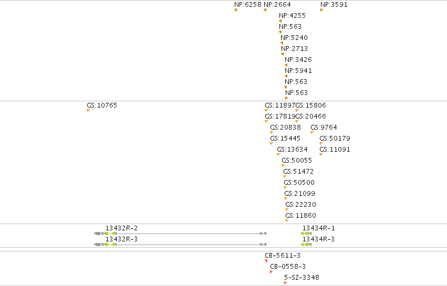447x286 pixels.
Task: Choose the GS:51472 feature label
Action: [x=298, y=172]
